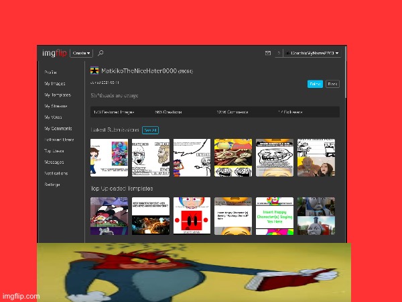Open Settings in the sidebar
Screen dimensions: 402x302
(x=52, y=185)
